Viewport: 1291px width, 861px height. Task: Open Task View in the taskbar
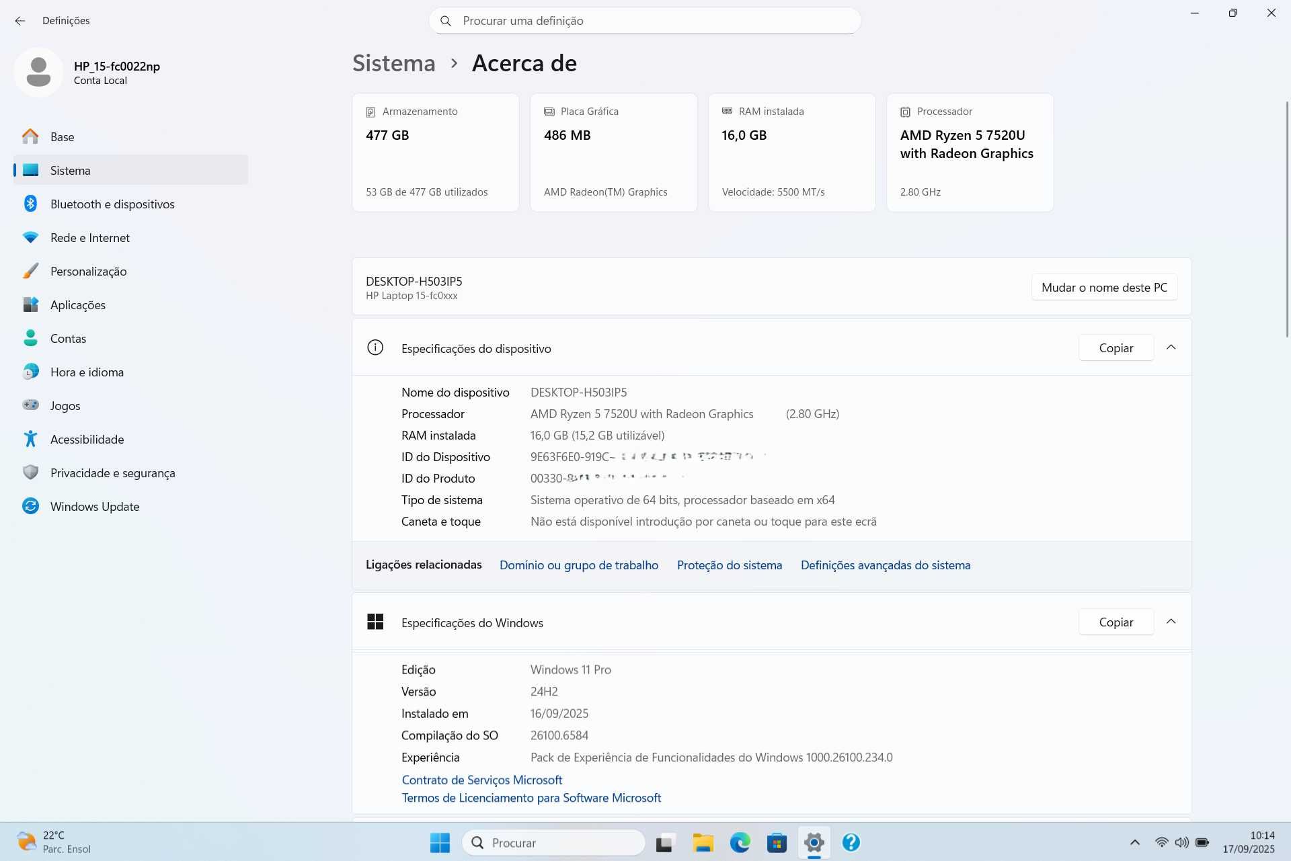point(665,842)
